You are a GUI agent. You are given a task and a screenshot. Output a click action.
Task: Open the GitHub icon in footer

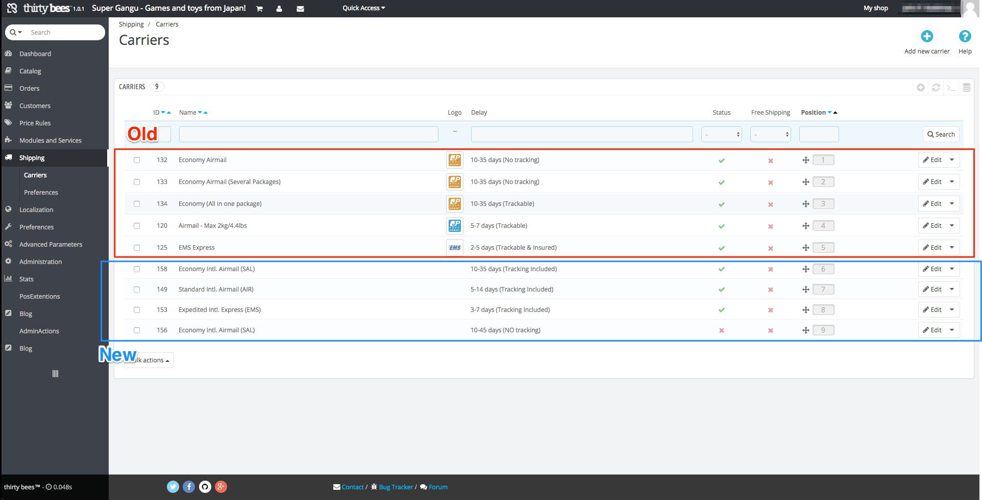click(205, 487)
